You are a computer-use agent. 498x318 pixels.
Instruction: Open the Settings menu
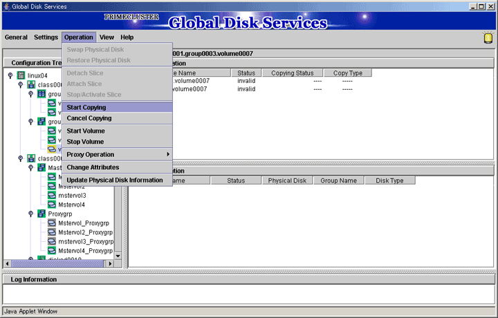point(46,37)
